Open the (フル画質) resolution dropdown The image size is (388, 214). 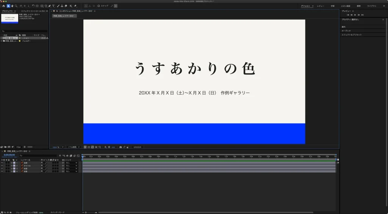pos(74,147)
